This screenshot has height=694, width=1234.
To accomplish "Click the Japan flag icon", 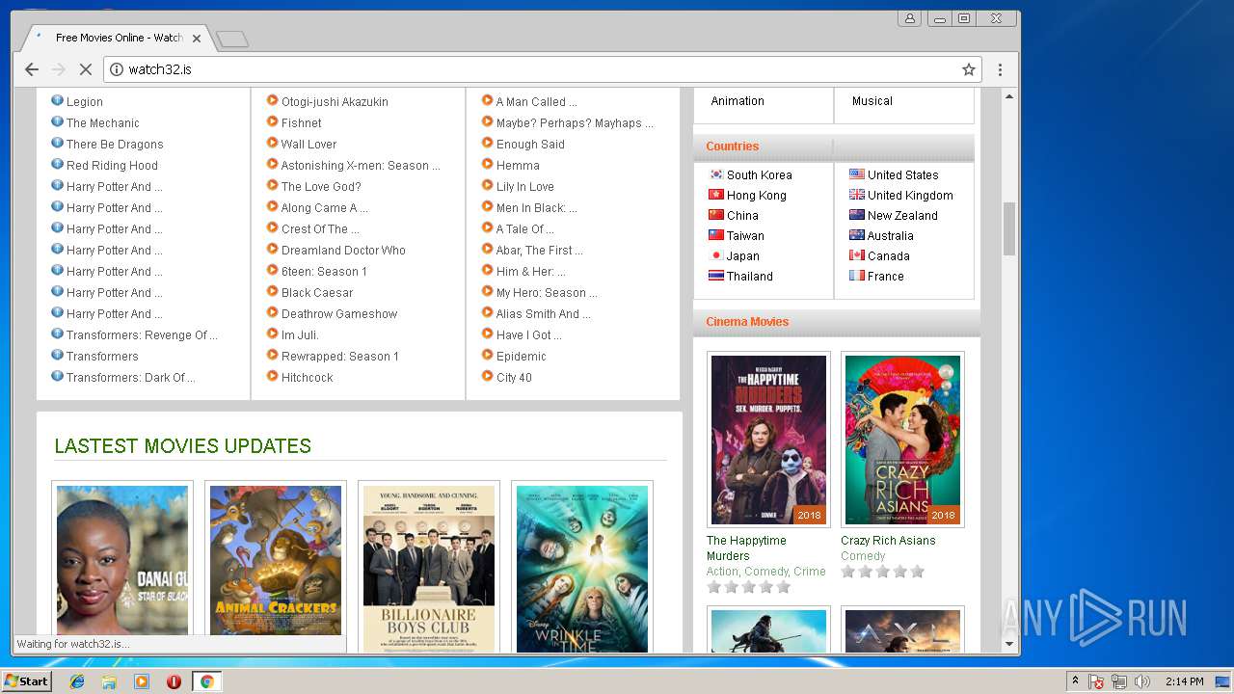I will 716,255.
